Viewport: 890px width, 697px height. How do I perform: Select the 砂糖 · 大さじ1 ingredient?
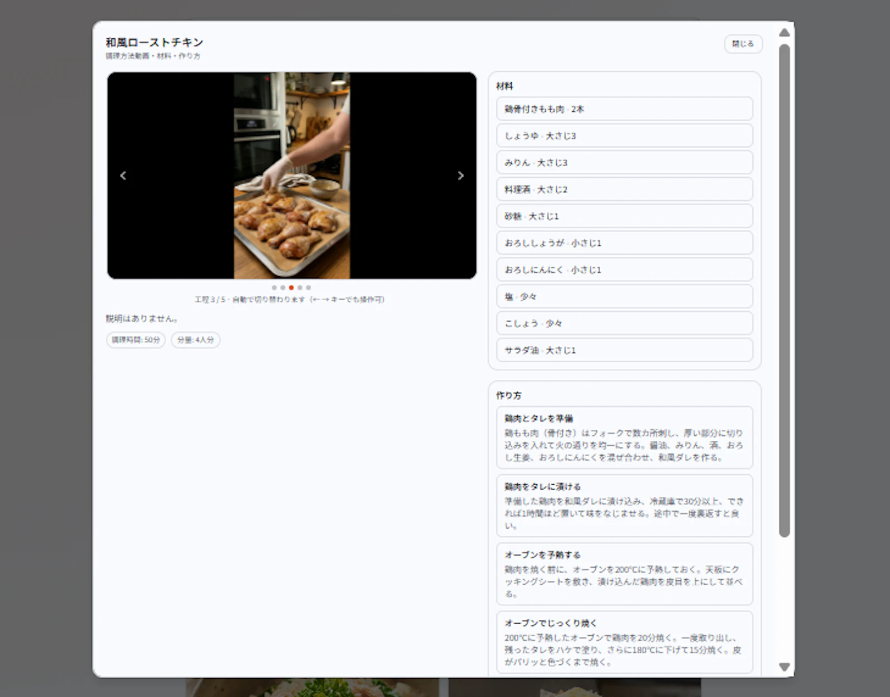tap(625, 216)
